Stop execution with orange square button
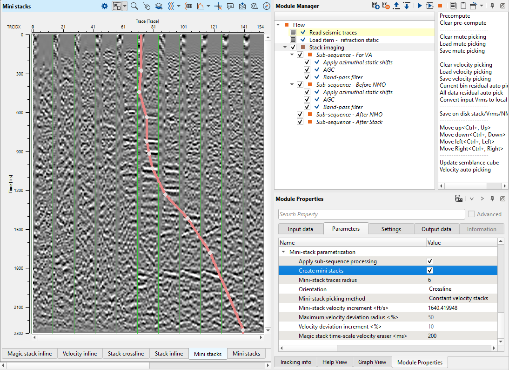 440,6
